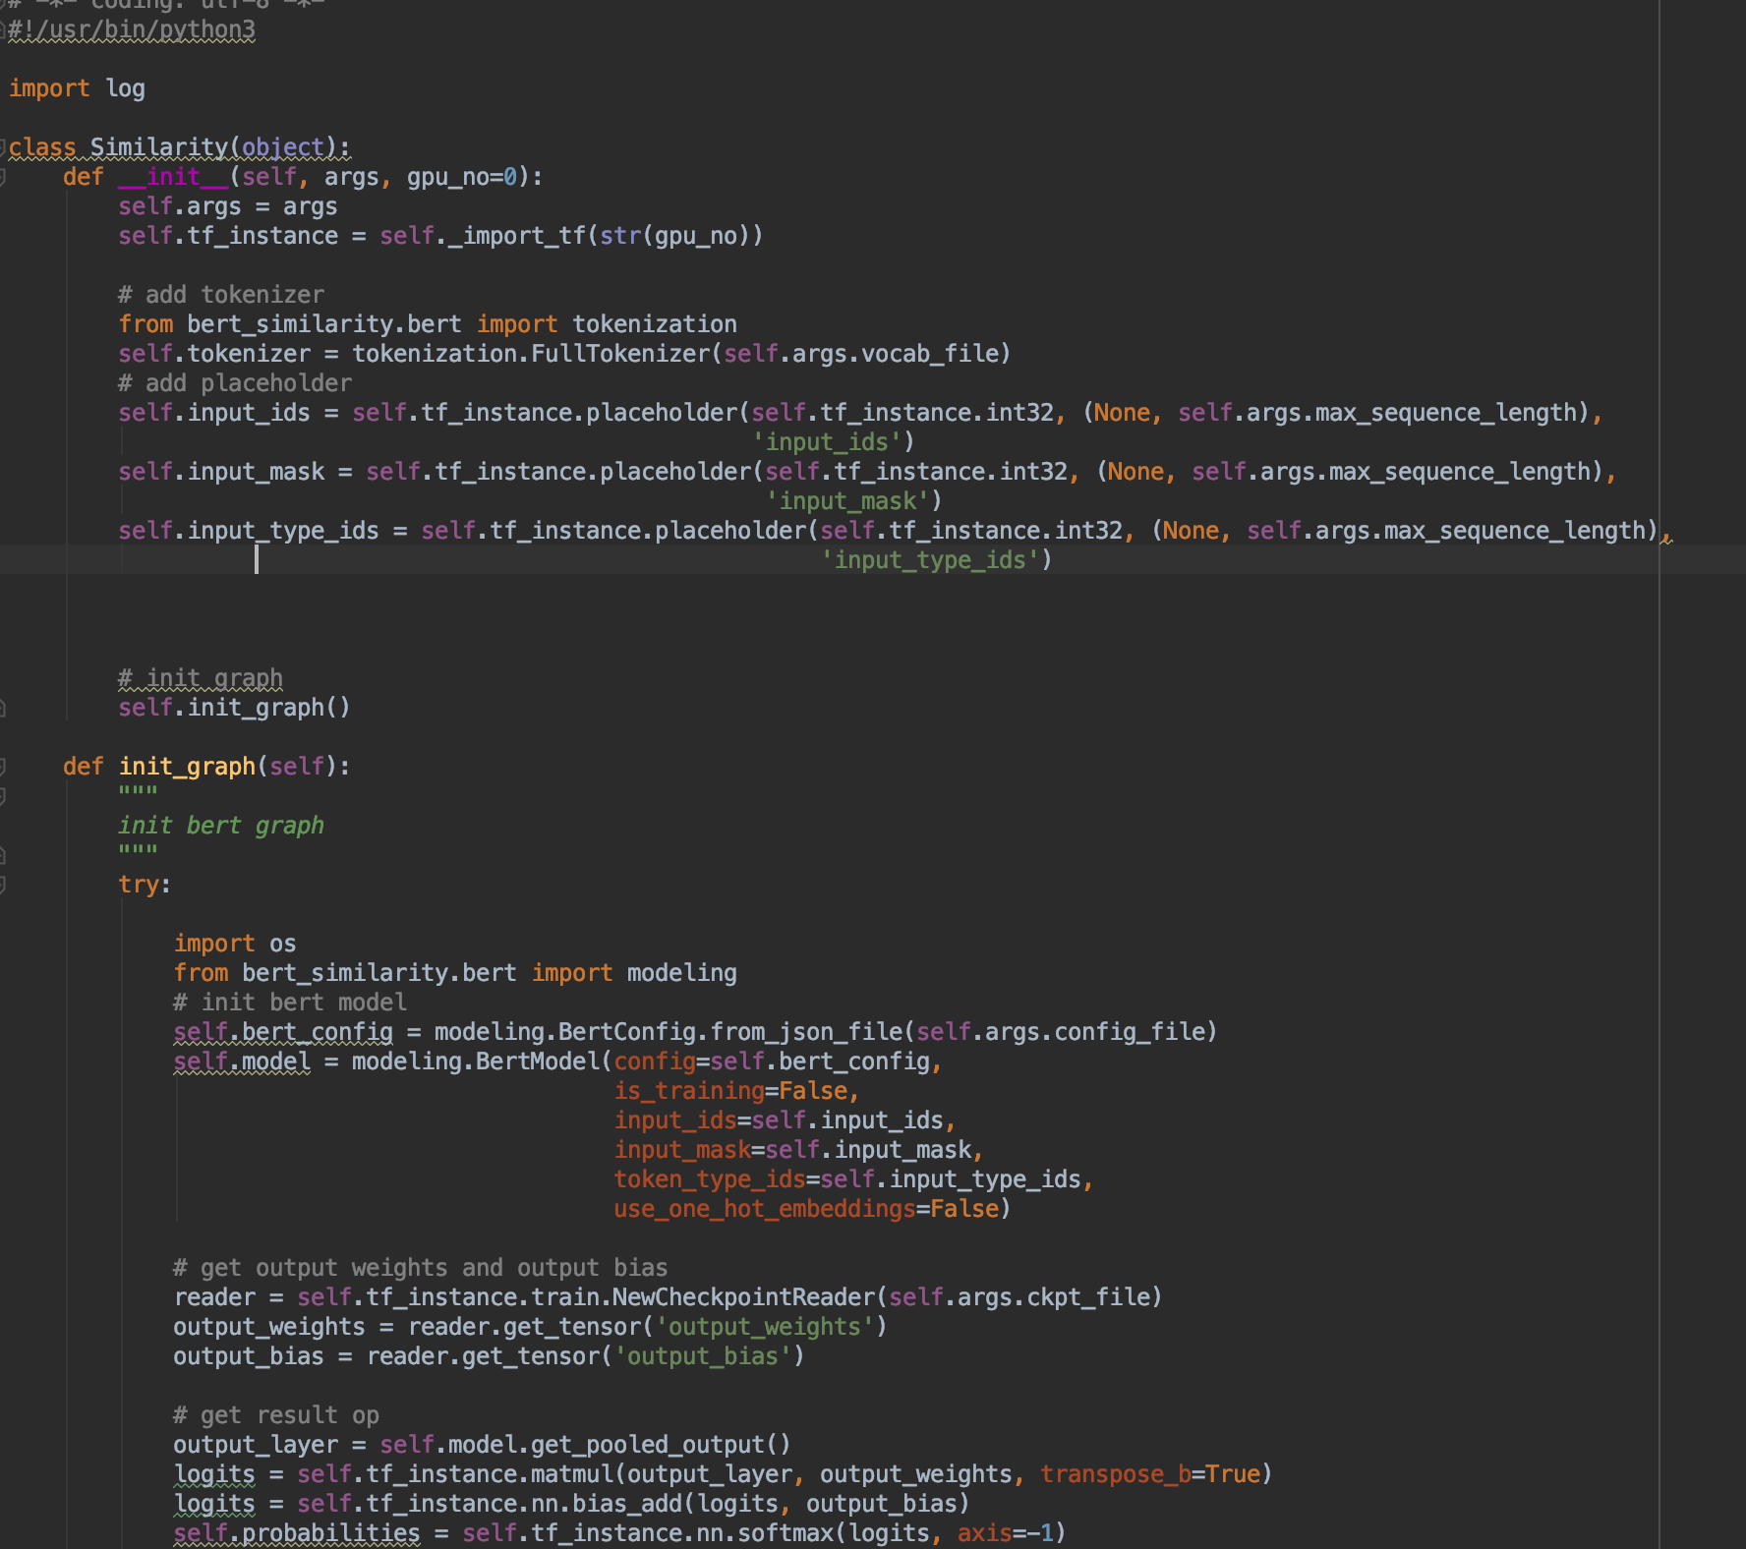
Task: Click the #!/usr/bin/python3 shebang line
Action: click(132, 29)
